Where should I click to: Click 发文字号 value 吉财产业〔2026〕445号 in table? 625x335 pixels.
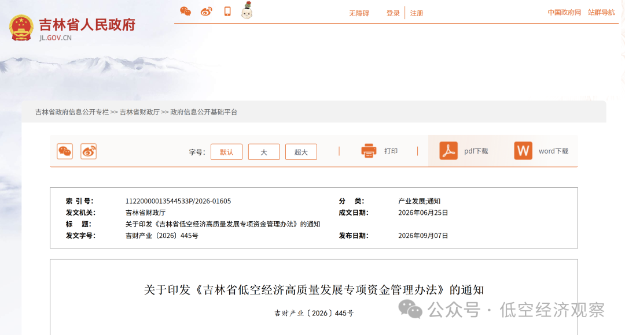(162, 236)
